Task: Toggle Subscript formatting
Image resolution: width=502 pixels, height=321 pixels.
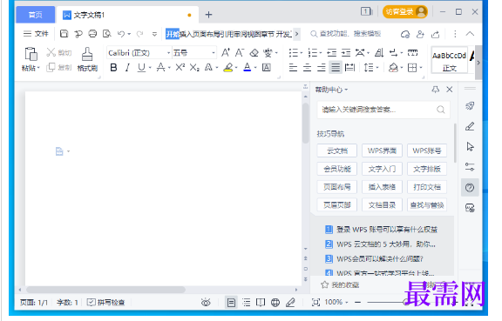Action: [x=194, y=68]
